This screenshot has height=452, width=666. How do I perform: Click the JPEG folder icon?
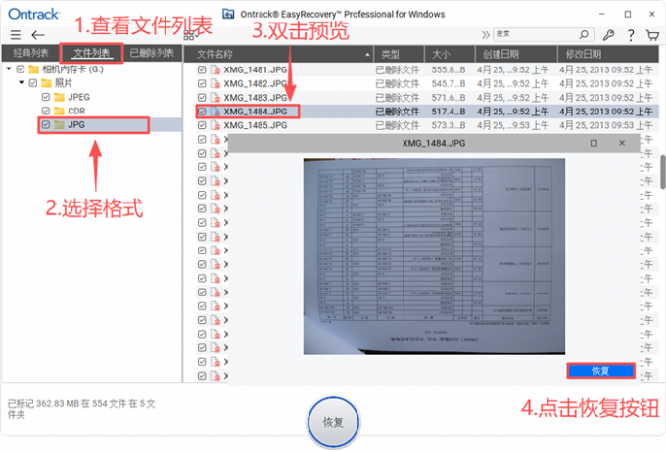point(60,97)
